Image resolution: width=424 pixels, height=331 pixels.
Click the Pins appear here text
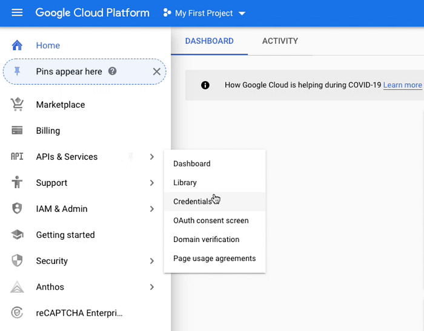(x=69, y=71)
